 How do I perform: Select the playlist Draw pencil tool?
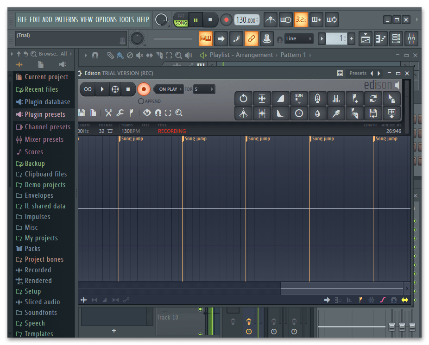point(110,55)
